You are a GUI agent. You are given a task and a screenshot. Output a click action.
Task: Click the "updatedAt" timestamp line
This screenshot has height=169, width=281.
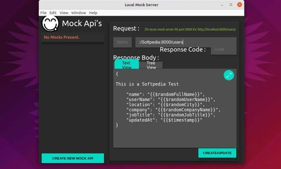(x=164, y=120)
